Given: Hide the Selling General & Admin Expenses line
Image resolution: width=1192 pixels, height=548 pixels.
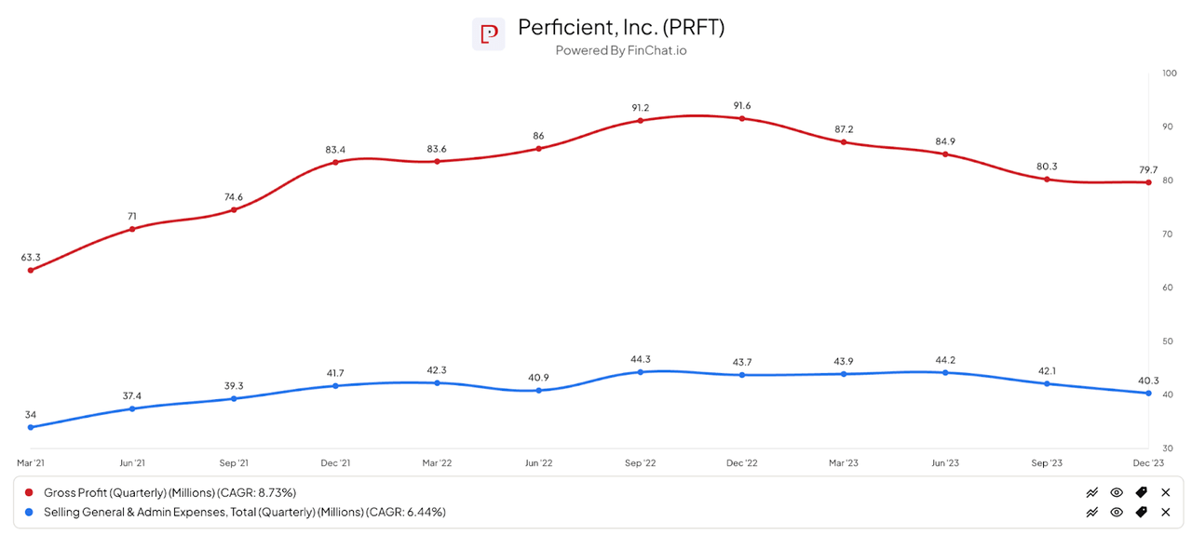Looking at the screenshot, I should pos(1116,512).
